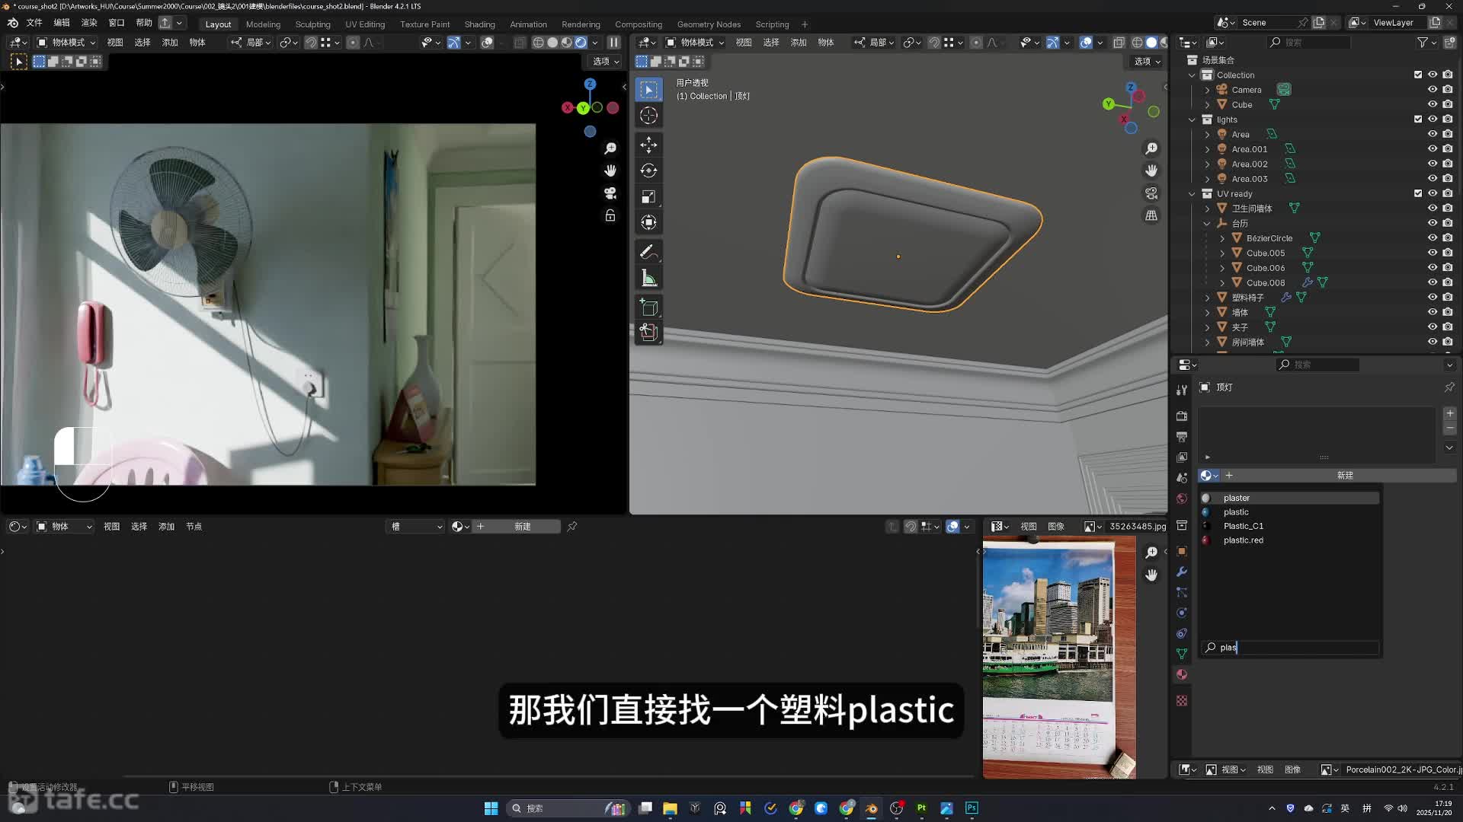Toggle camera view in right viewport
The image size is (1463, 822).
pos(1151,193)
